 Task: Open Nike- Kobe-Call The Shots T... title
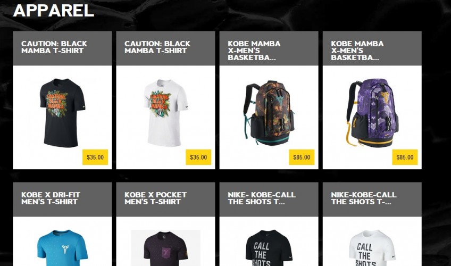click(262, 198)
